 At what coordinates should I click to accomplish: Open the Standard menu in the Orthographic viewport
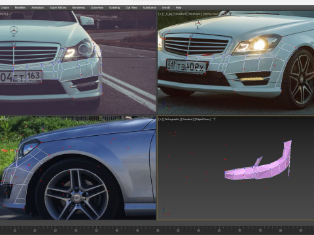point(187,119)
